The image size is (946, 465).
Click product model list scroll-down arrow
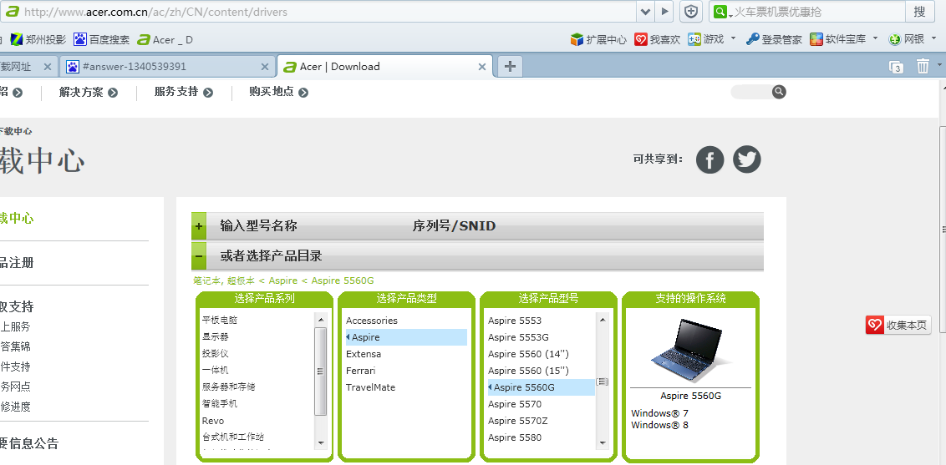(x=602, y=442)
